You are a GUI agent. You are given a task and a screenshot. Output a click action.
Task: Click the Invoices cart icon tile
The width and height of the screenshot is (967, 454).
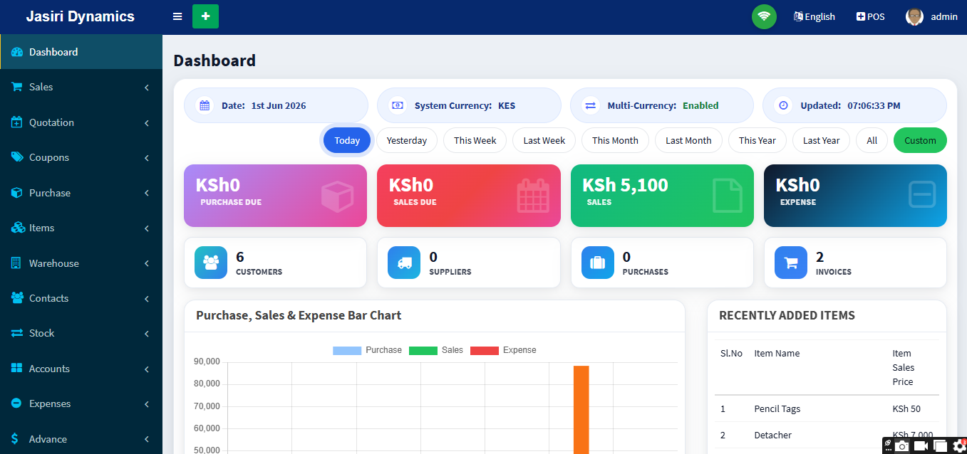click(791, 263)
